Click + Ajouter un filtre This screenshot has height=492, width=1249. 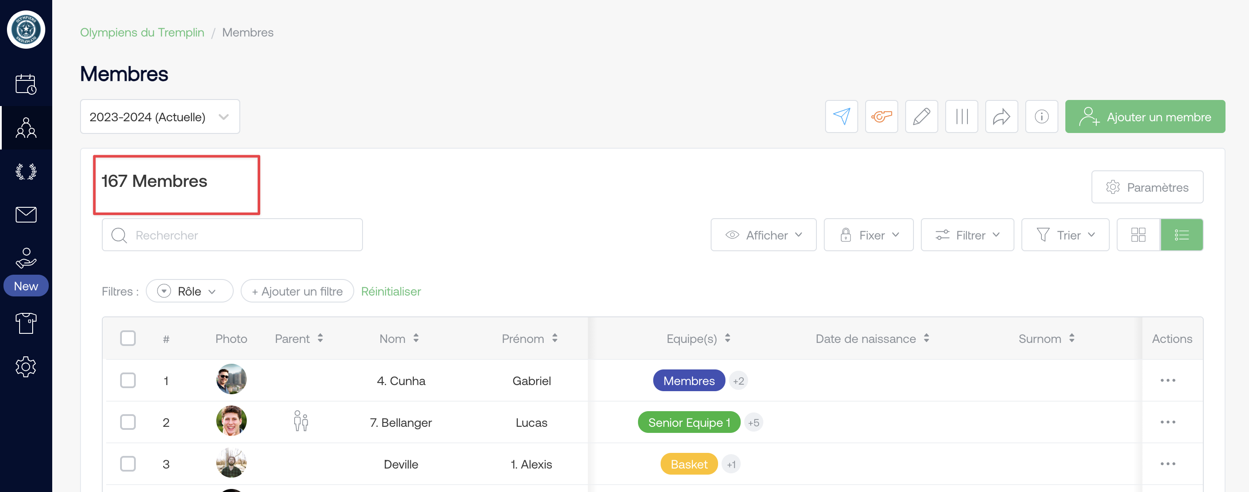pos(297,291)
